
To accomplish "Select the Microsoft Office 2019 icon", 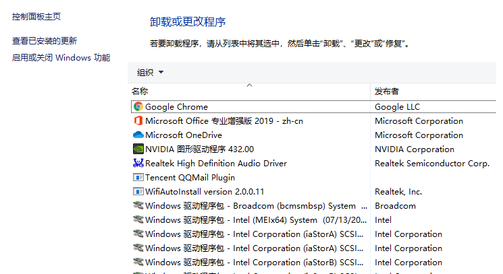I will pyautogui.click(x=138, y=121).
